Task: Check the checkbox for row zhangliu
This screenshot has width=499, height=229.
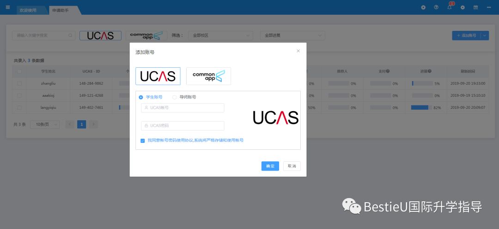Action: point(19,83)
